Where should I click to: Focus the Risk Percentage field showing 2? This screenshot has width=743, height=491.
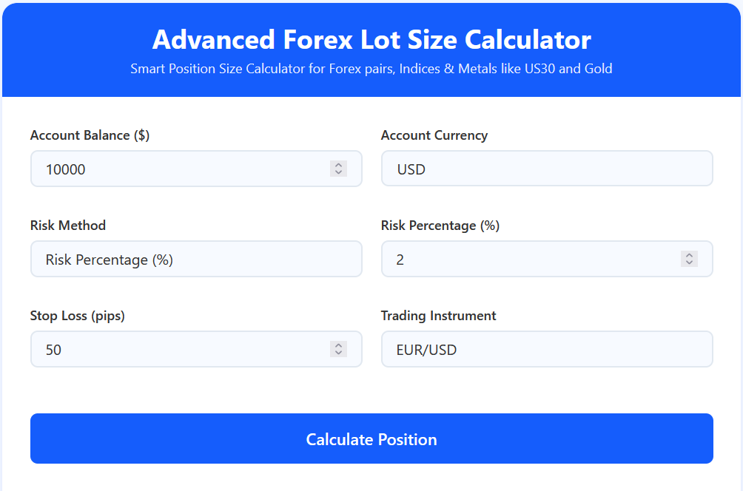518,259
